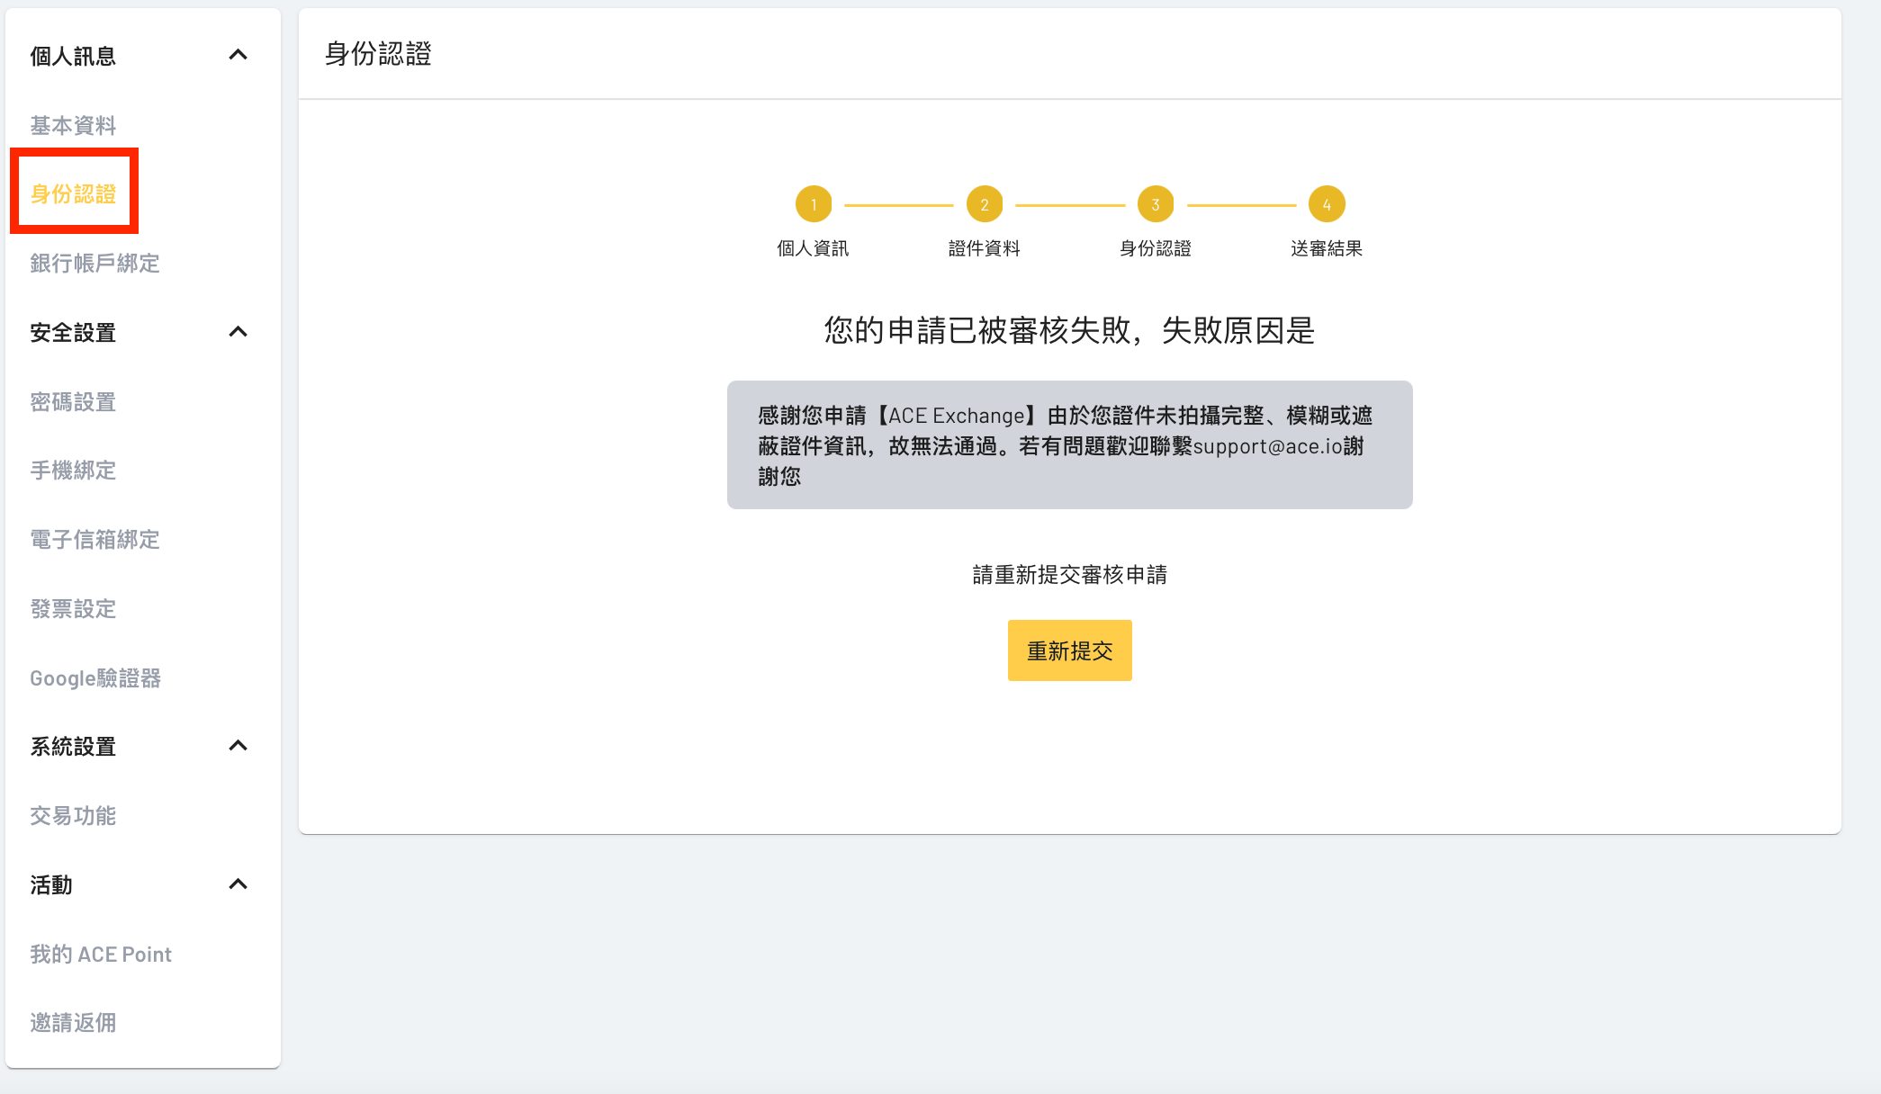Click step 1 circle 個人資訊
Viewport: 1881px width, 1094px height.
(813, 204)
